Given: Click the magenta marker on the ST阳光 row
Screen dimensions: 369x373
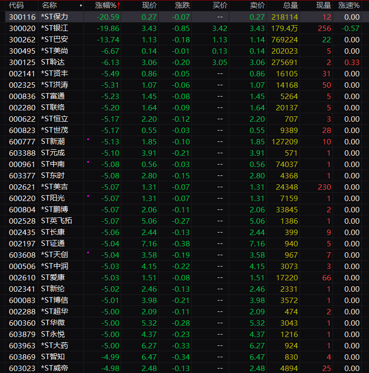Looking at the screenshot, I should click(x=88, y=196).
